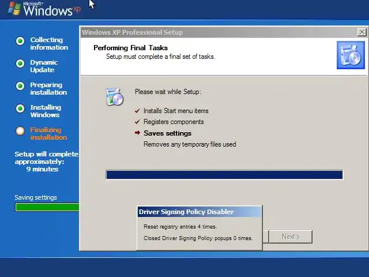Click 'Removes any temporary files used' text
369x277 pixels.
[190, 144]
